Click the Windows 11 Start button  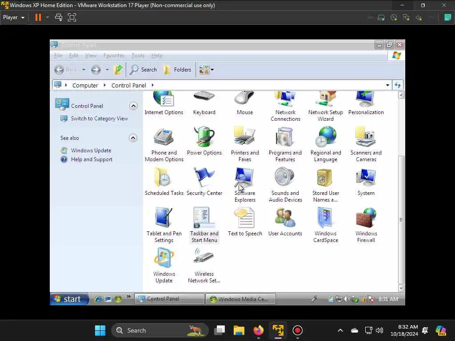[100, 330]
